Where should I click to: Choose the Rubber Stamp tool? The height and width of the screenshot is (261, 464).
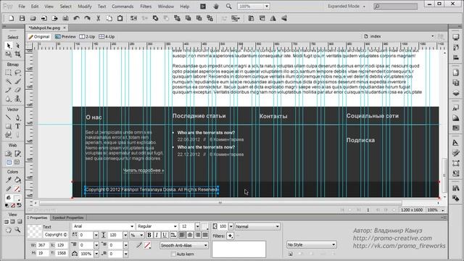pos(17,99)
